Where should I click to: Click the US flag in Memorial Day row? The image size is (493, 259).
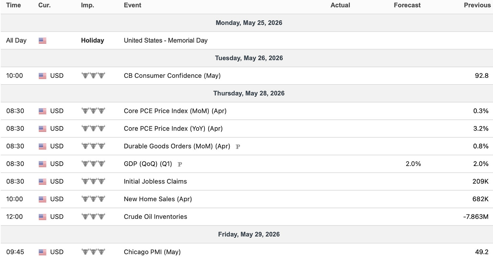coord(42,41)
